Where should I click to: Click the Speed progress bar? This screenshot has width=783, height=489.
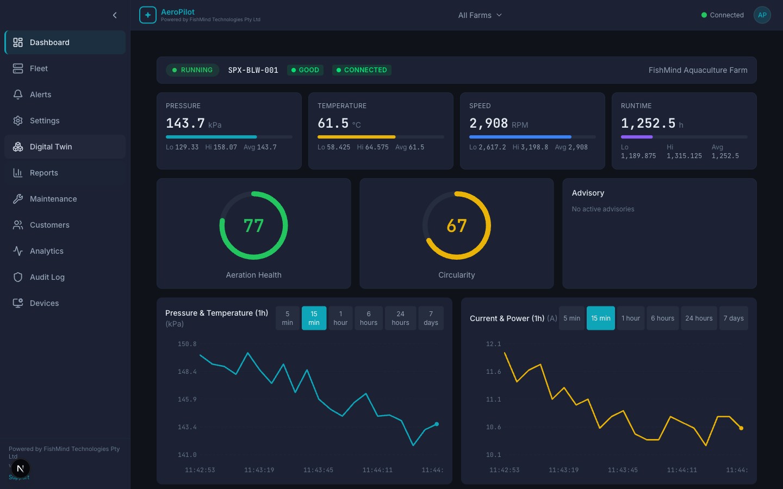point(532,137)
